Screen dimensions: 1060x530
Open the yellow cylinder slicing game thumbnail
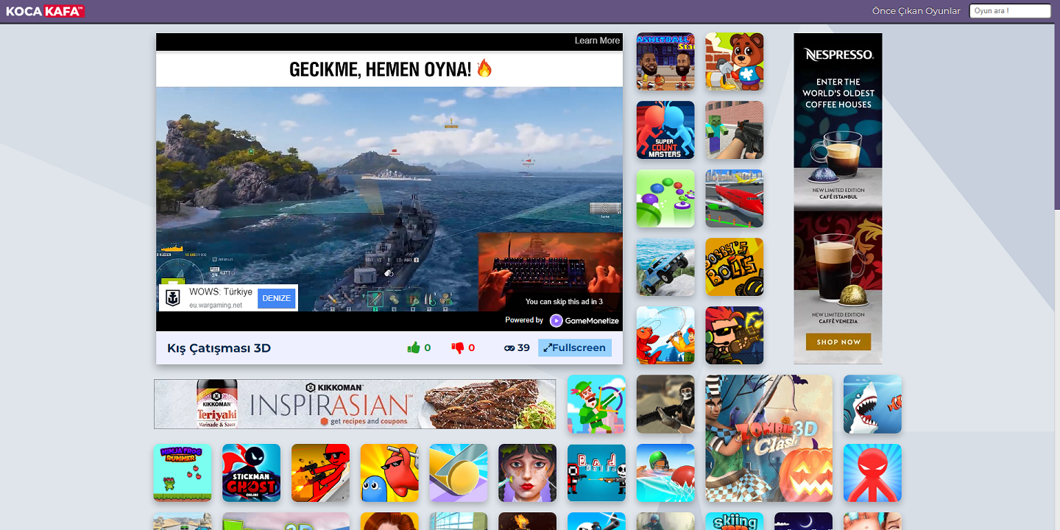(x=459, y=473)
